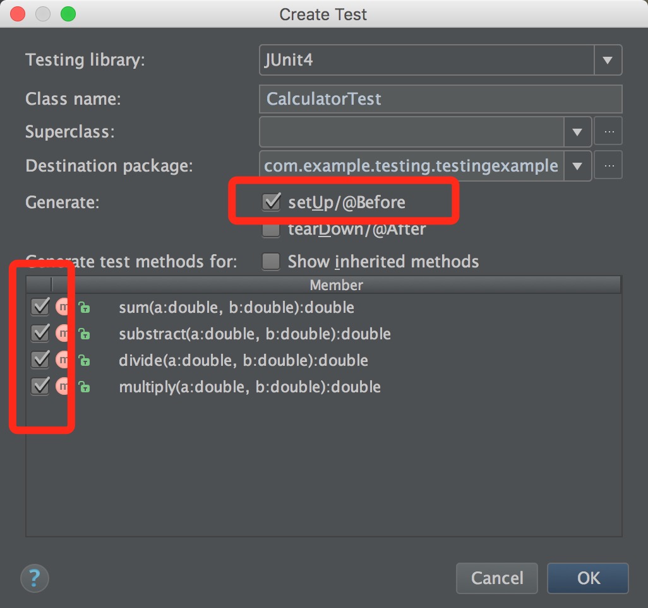Expand the Destination package dropdown arrow
The image size is (648, 608).
click(577, 166)
